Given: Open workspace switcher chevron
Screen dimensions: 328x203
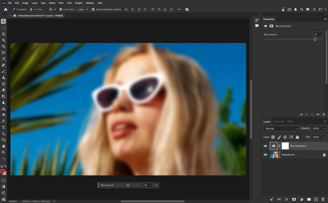Looking at the screenshot, I should [325, 9].
